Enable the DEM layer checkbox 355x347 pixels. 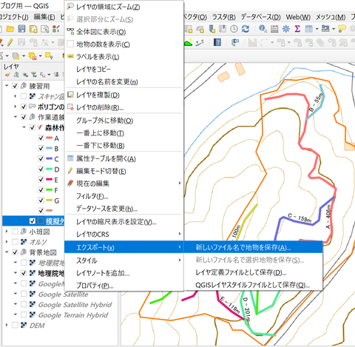point(15,326)
